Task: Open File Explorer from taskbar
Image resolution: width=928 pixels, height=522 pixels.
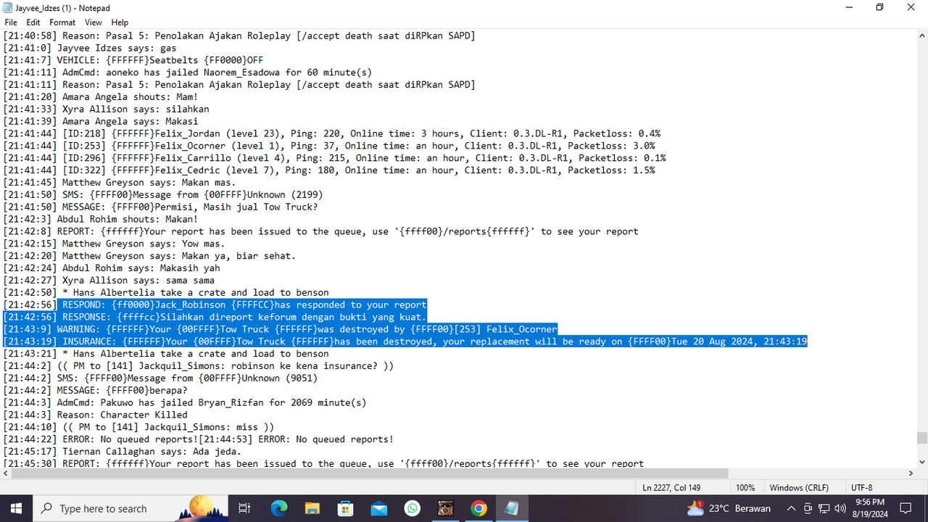Action: pos(312,508)
